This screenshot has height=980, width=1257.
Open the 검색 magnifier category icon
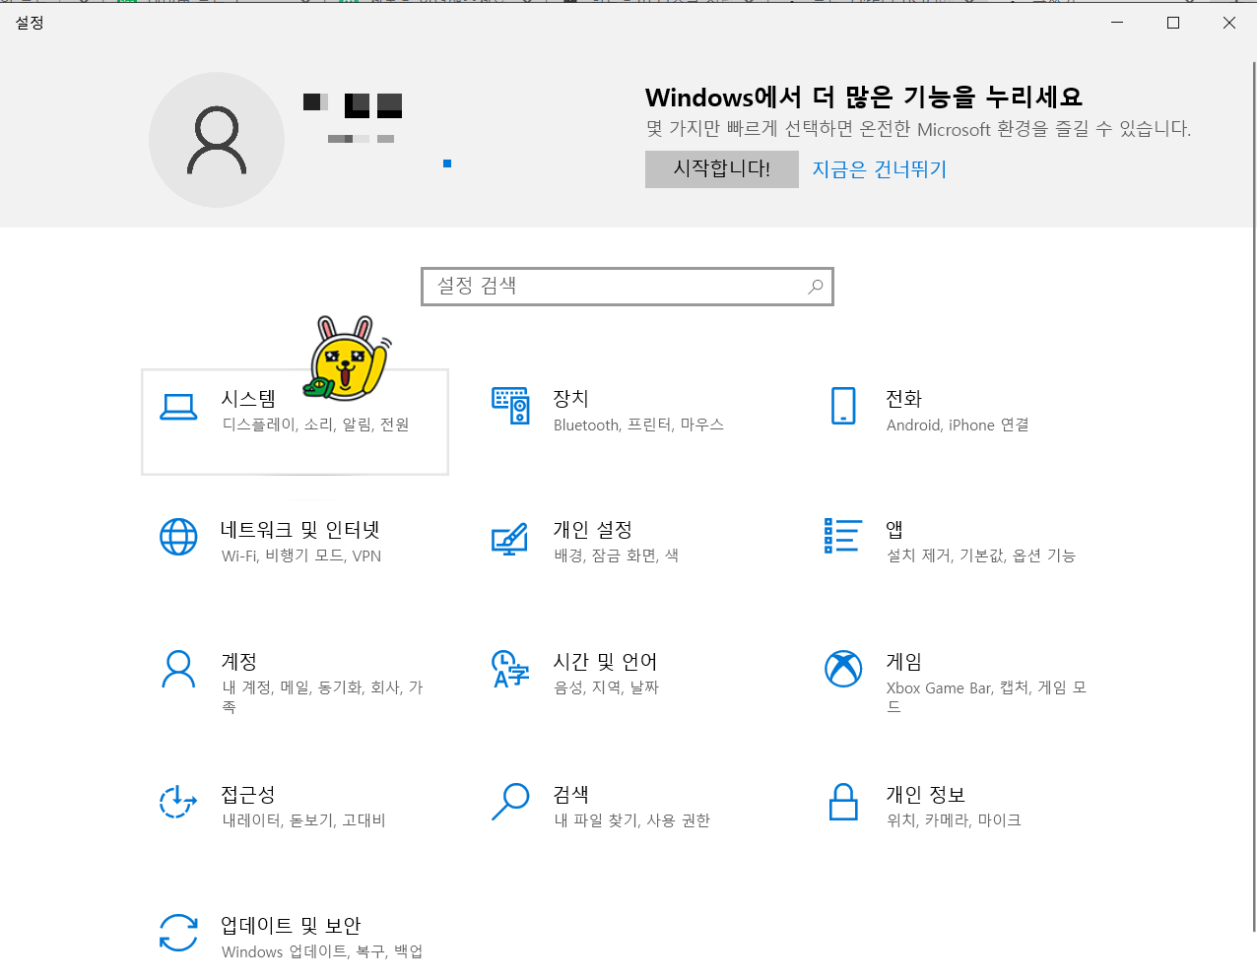tap(510, 801)
